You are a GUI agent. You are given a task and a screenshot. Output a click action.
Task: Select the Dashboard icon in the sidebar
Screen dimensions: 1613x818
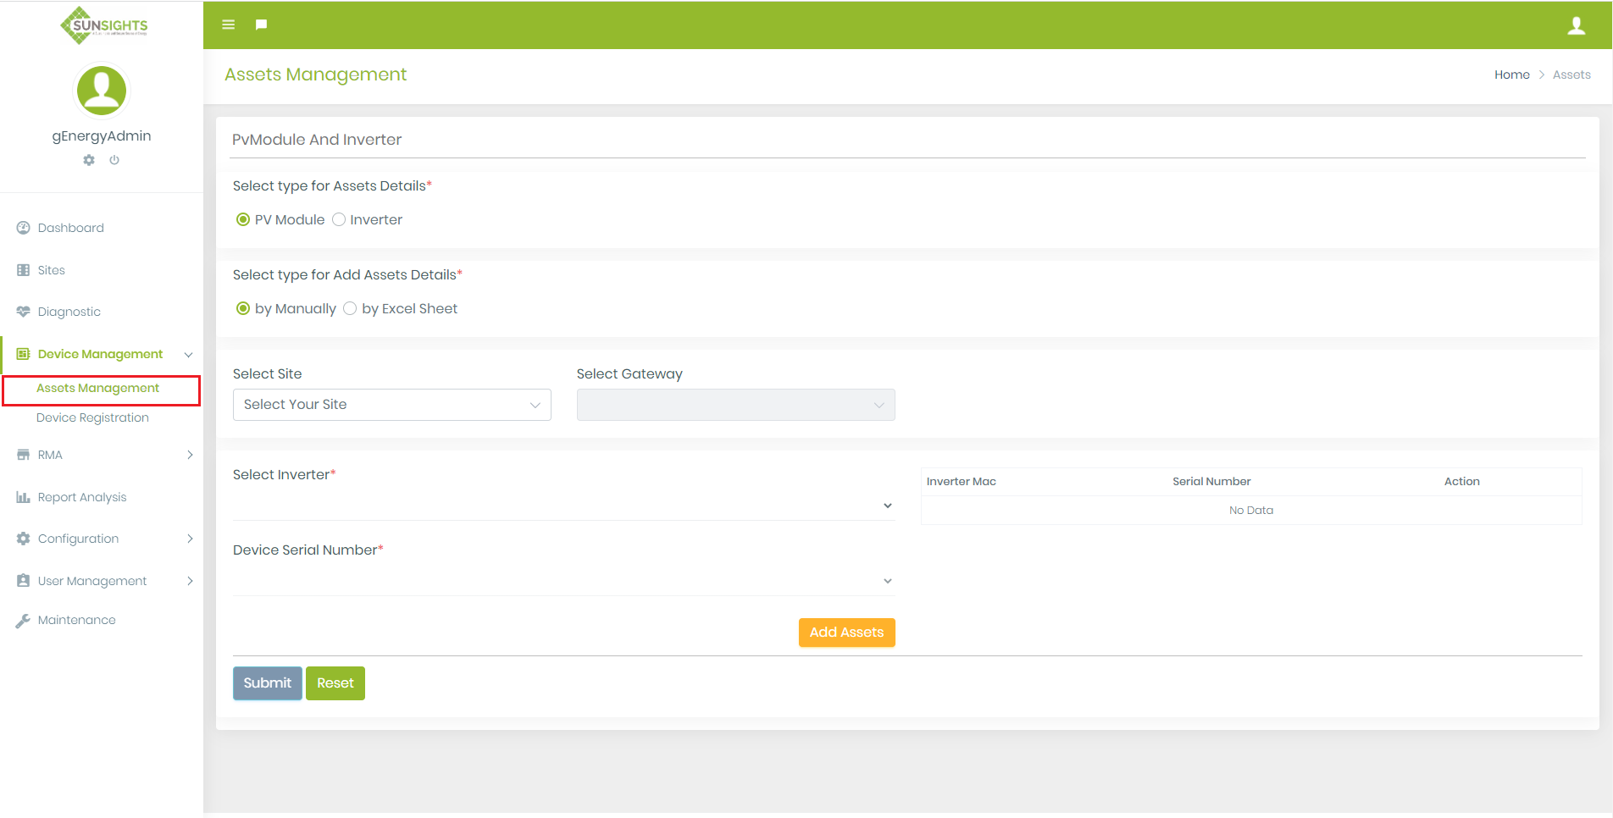point(22,227)
